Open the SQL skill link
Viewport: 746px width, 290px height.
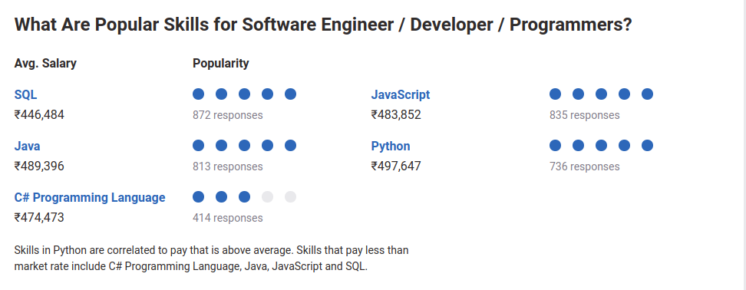(x=25, y=94)
